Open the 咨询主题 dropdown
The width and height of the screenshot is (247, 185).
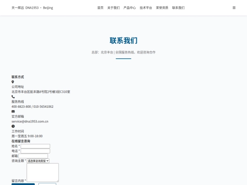pyautogui.click(x=38, y=161)
